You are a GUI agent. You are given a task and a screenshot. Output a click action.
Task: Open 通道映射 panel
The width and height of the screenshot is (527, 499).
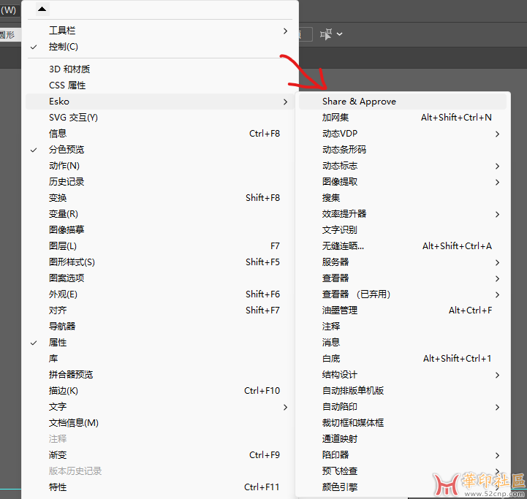[403, 439]
